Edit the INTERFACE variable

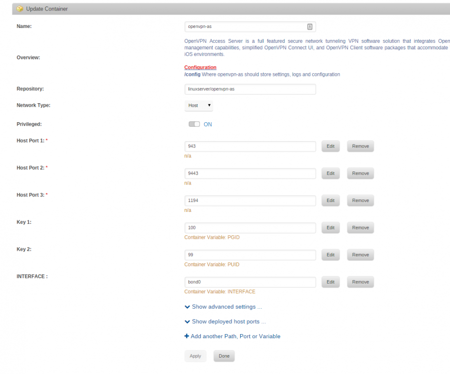point(331,282)
